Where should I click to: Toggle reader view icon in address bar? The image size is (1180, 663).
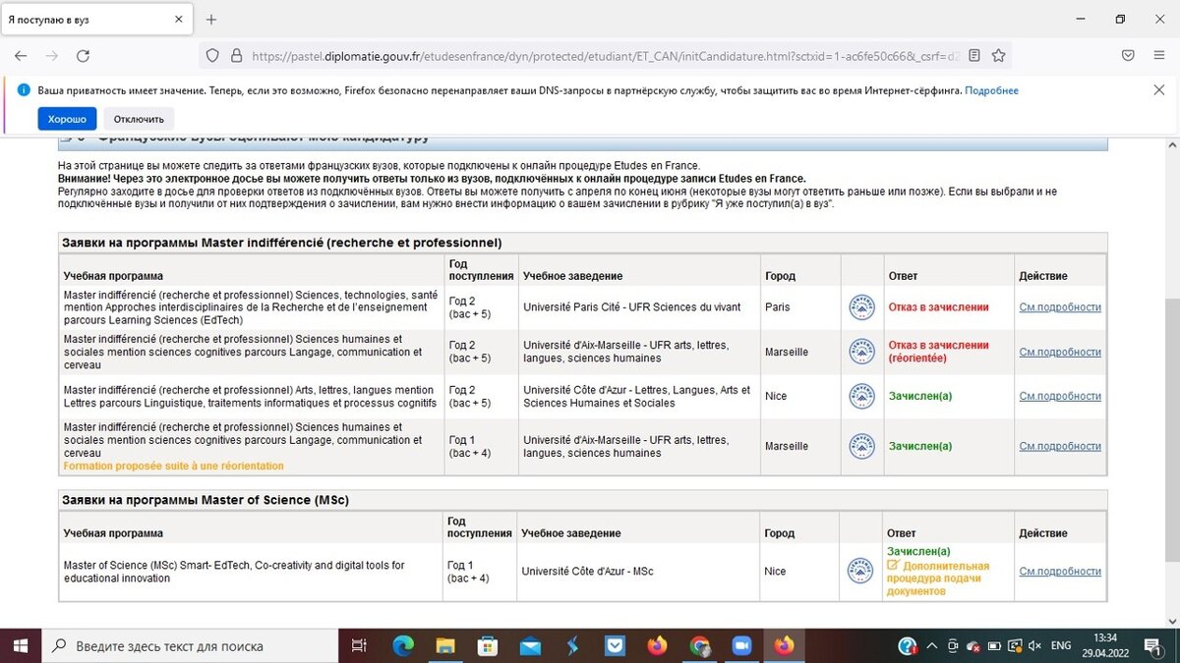(x=974, y=56)
